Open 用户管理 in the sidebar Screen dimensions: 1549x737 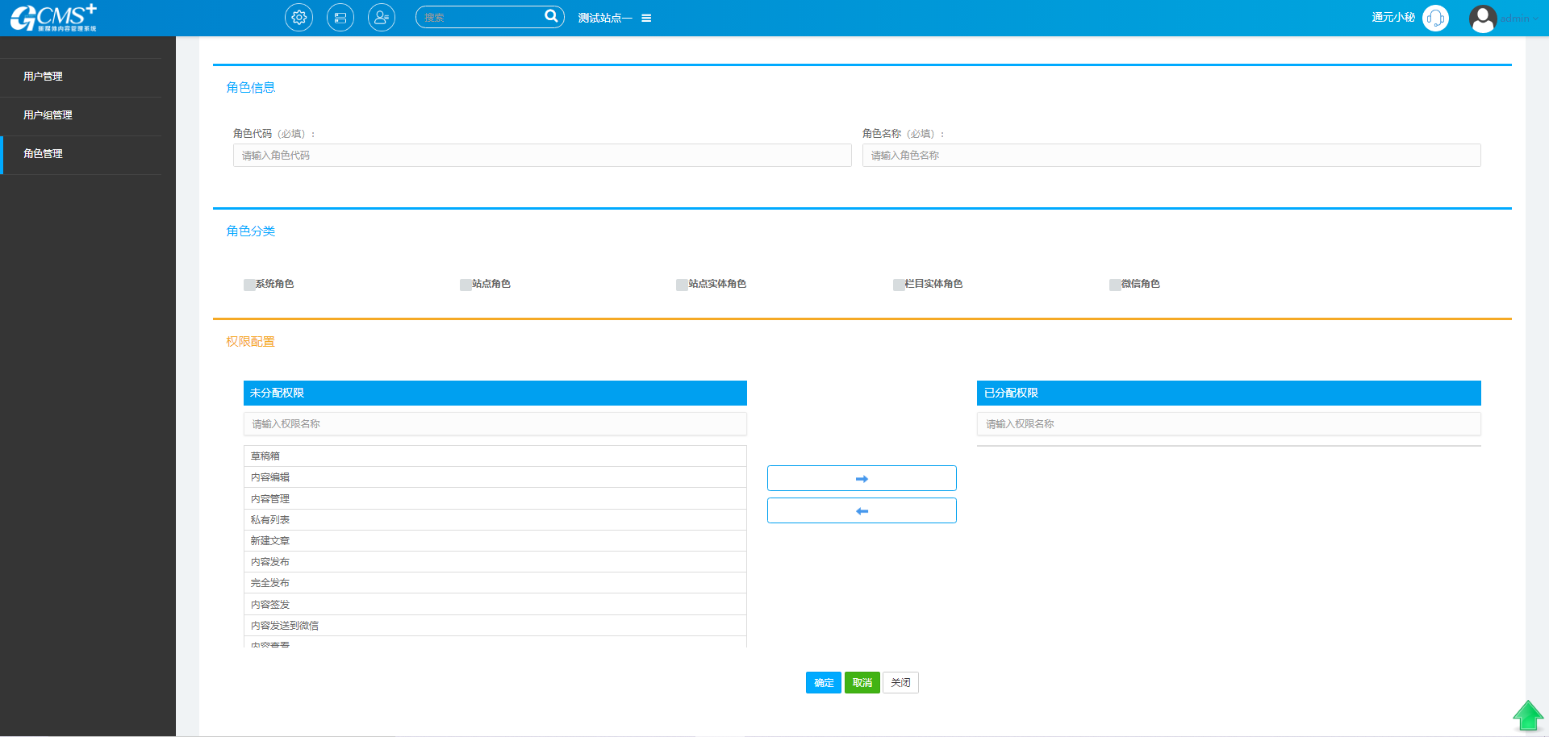coord(44,77)
